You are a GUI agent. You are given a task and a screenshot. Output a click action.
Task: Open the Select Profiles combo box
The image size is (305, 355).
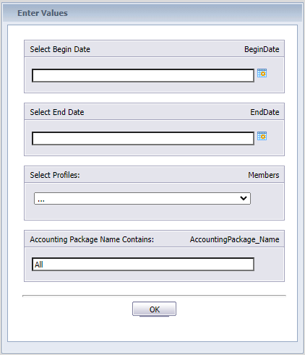(x=142, y=199)
